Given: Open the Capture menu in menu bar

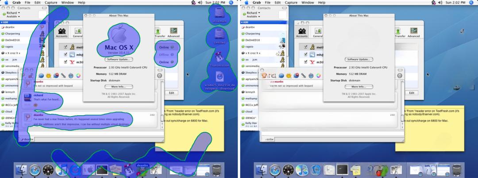Looking at the screenshot, I should click(x=51, y=3).
